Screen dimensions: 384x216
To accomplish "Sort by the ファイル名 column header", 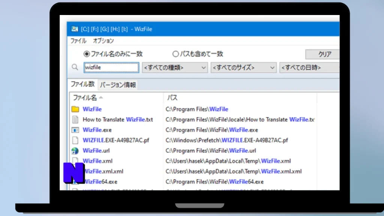I will (116, 98).
